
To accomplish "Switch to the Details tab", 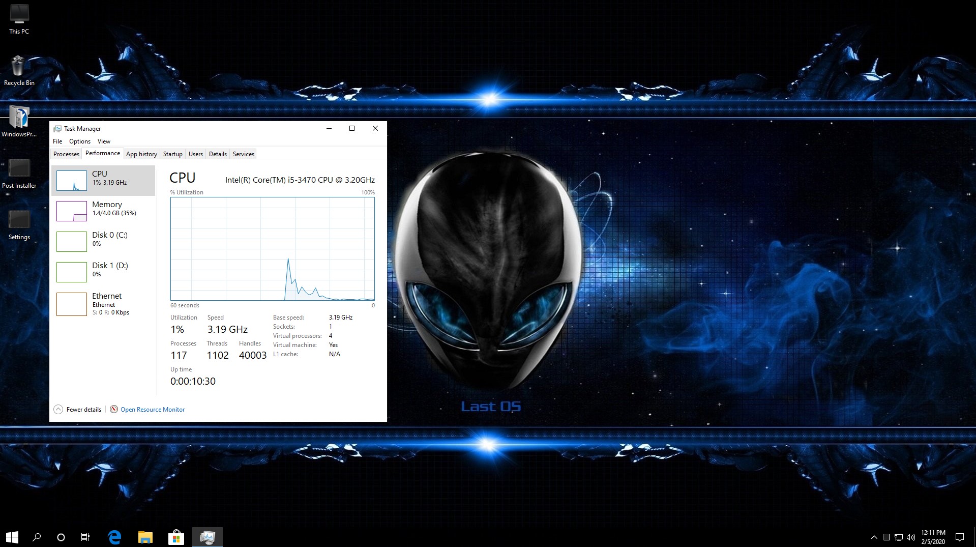I will 218,154.
